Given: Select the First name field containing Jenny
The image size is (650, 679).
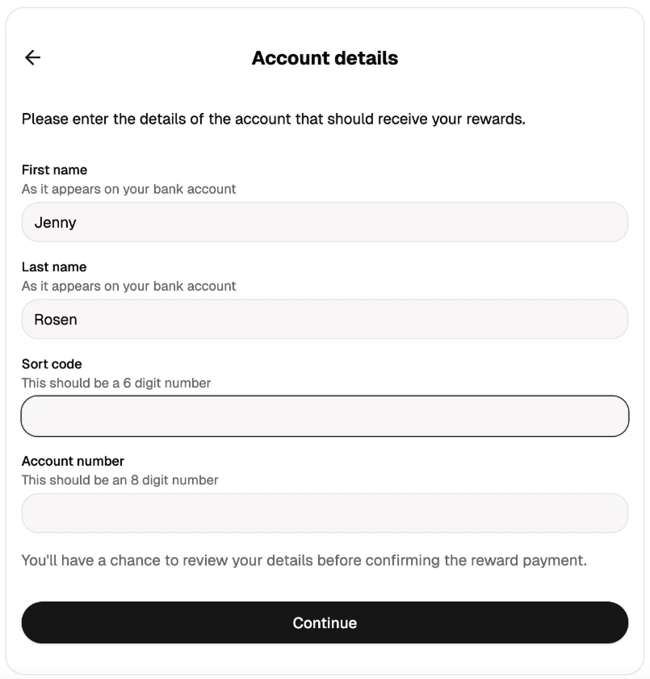Looking at the screenshot, I should coord(325,222).
